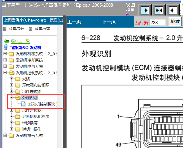Screen dimensions: 183x148
Task: Click the 当前:第6章 发动机 heading
Action: 25,48
